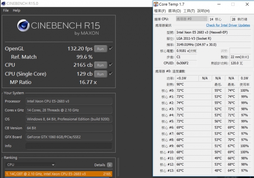Open Core Temp 說明(H) menu

pos(204,11)
